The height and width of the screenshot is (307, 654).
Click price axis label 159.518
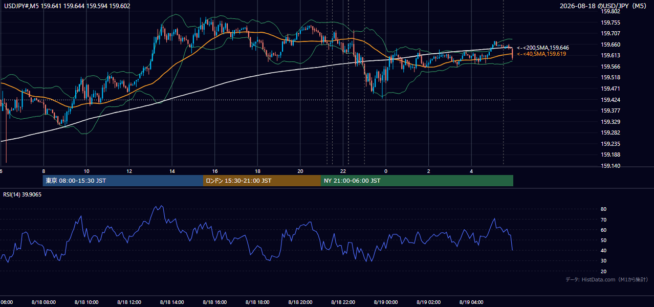[x=610, y=77]
